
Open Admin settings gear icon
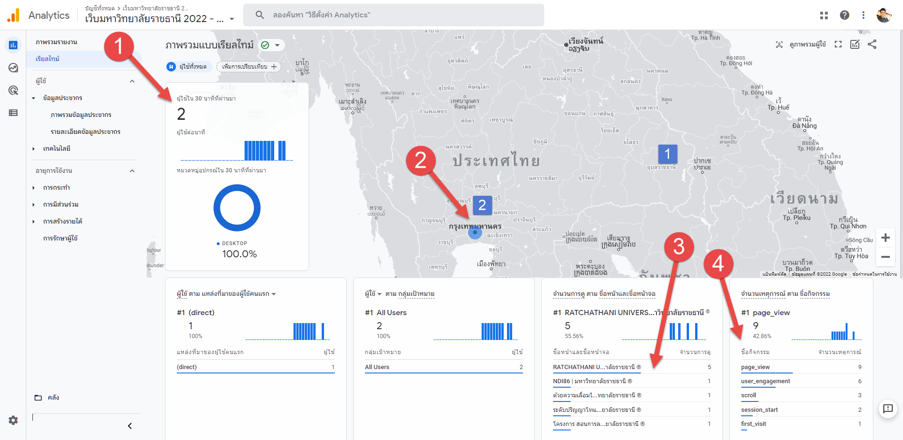pyautogui.click(x=13, y=420)
